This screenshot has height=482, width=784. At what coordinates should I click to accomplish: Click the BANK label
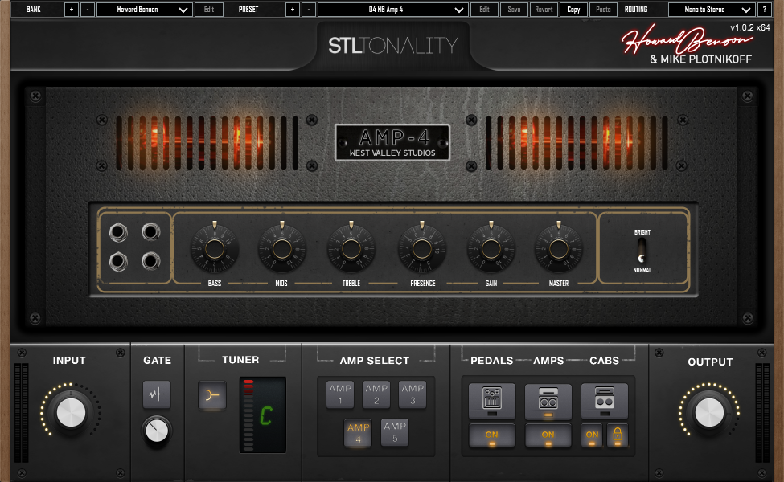(x=34, y=10)
